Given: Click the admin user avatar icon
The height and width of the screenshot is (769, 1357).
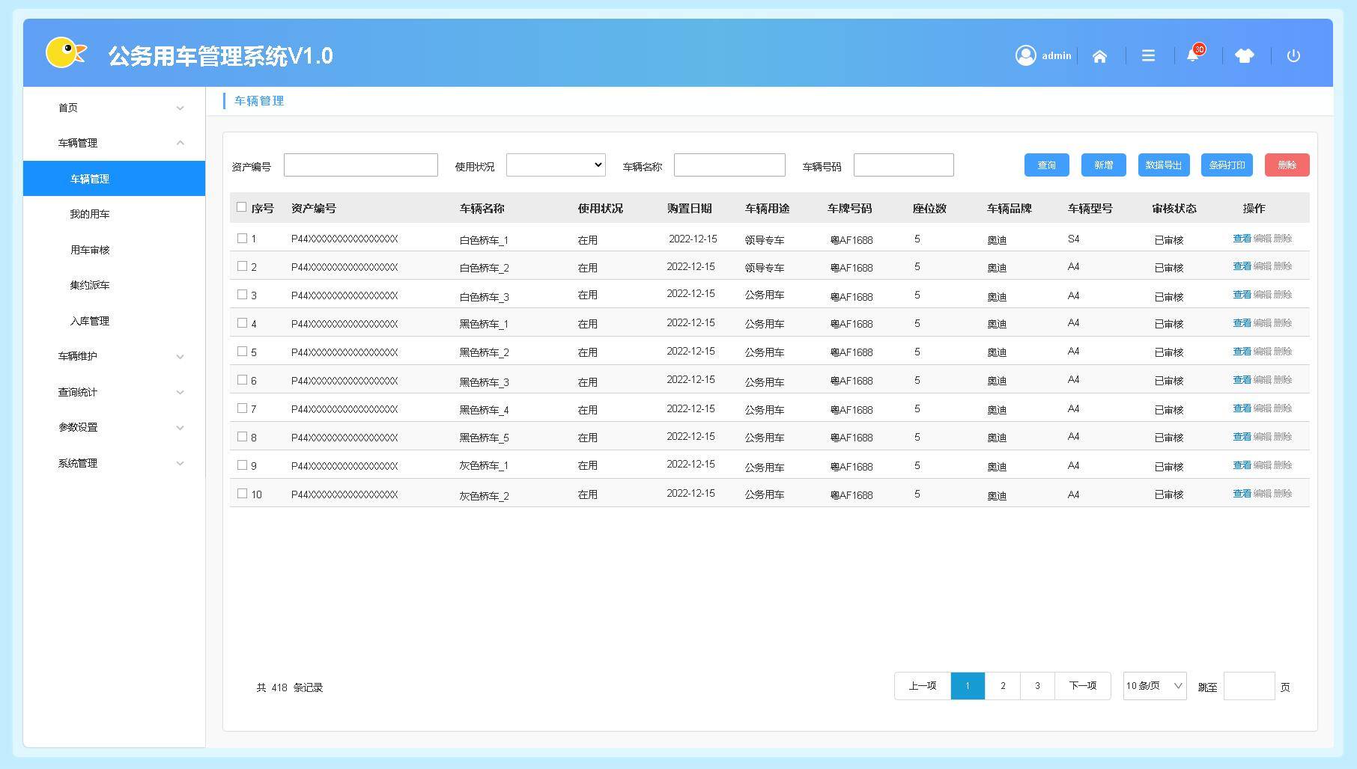Looking at the screenshot, I should [x=1025, y=56].
